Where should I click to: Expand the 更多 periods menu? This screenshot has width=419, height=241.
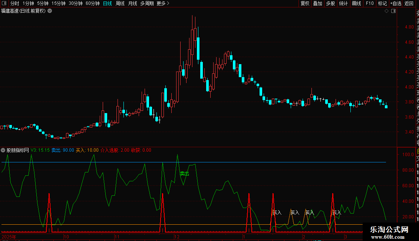[x=163, y=3]
